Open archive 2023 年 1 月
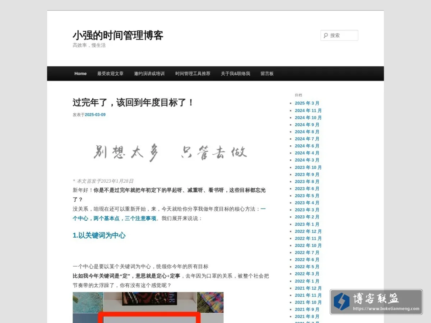This screenshot has height=323, width=431. (x=307, y=224)
